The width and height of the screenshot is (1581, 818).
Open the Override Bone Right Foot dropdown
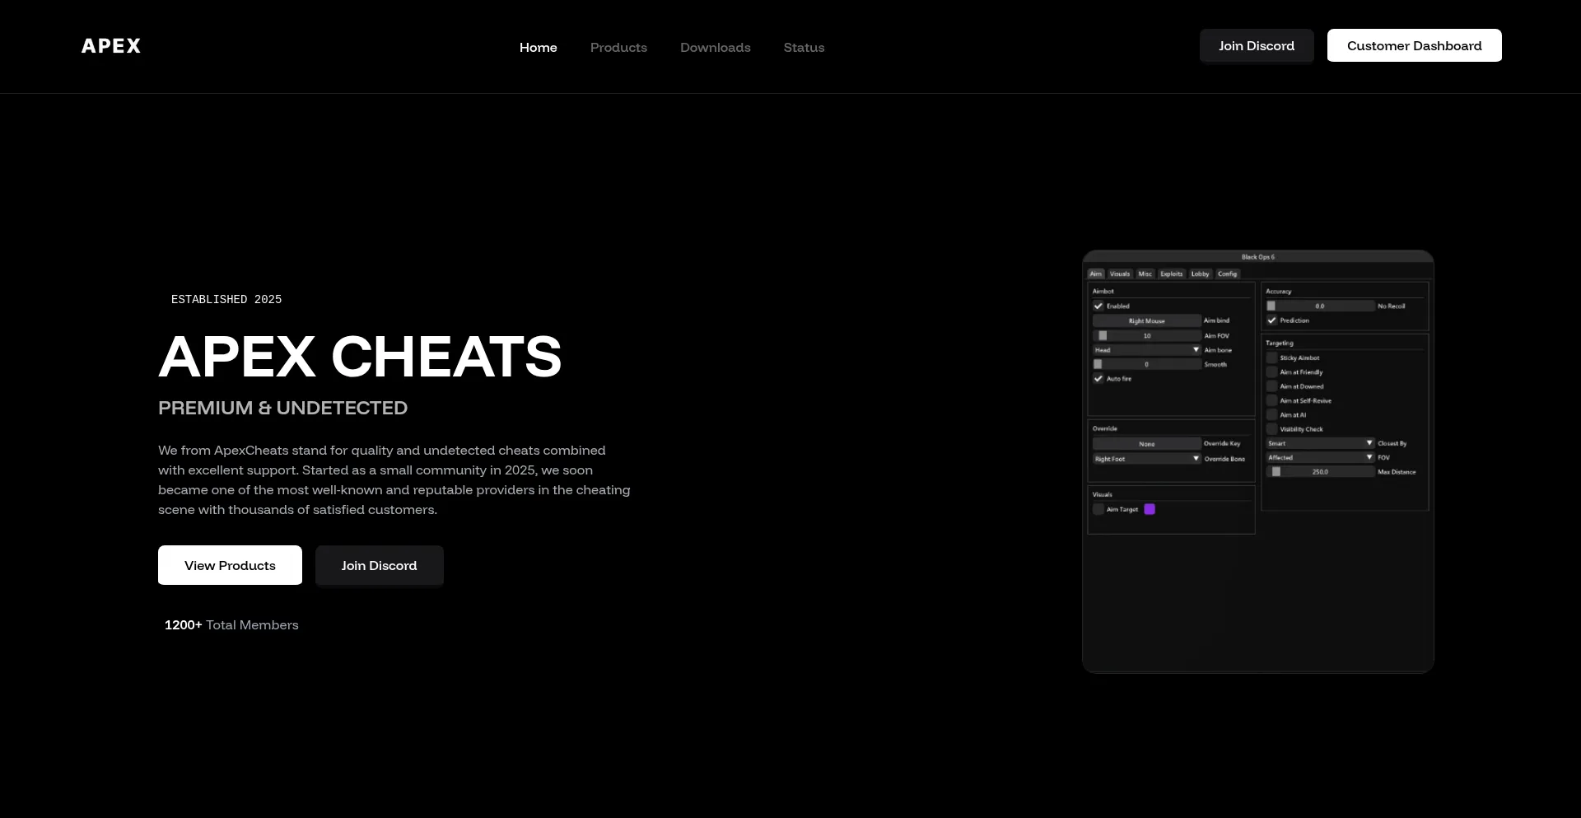pyautogui.click(x=1146, y=459)
